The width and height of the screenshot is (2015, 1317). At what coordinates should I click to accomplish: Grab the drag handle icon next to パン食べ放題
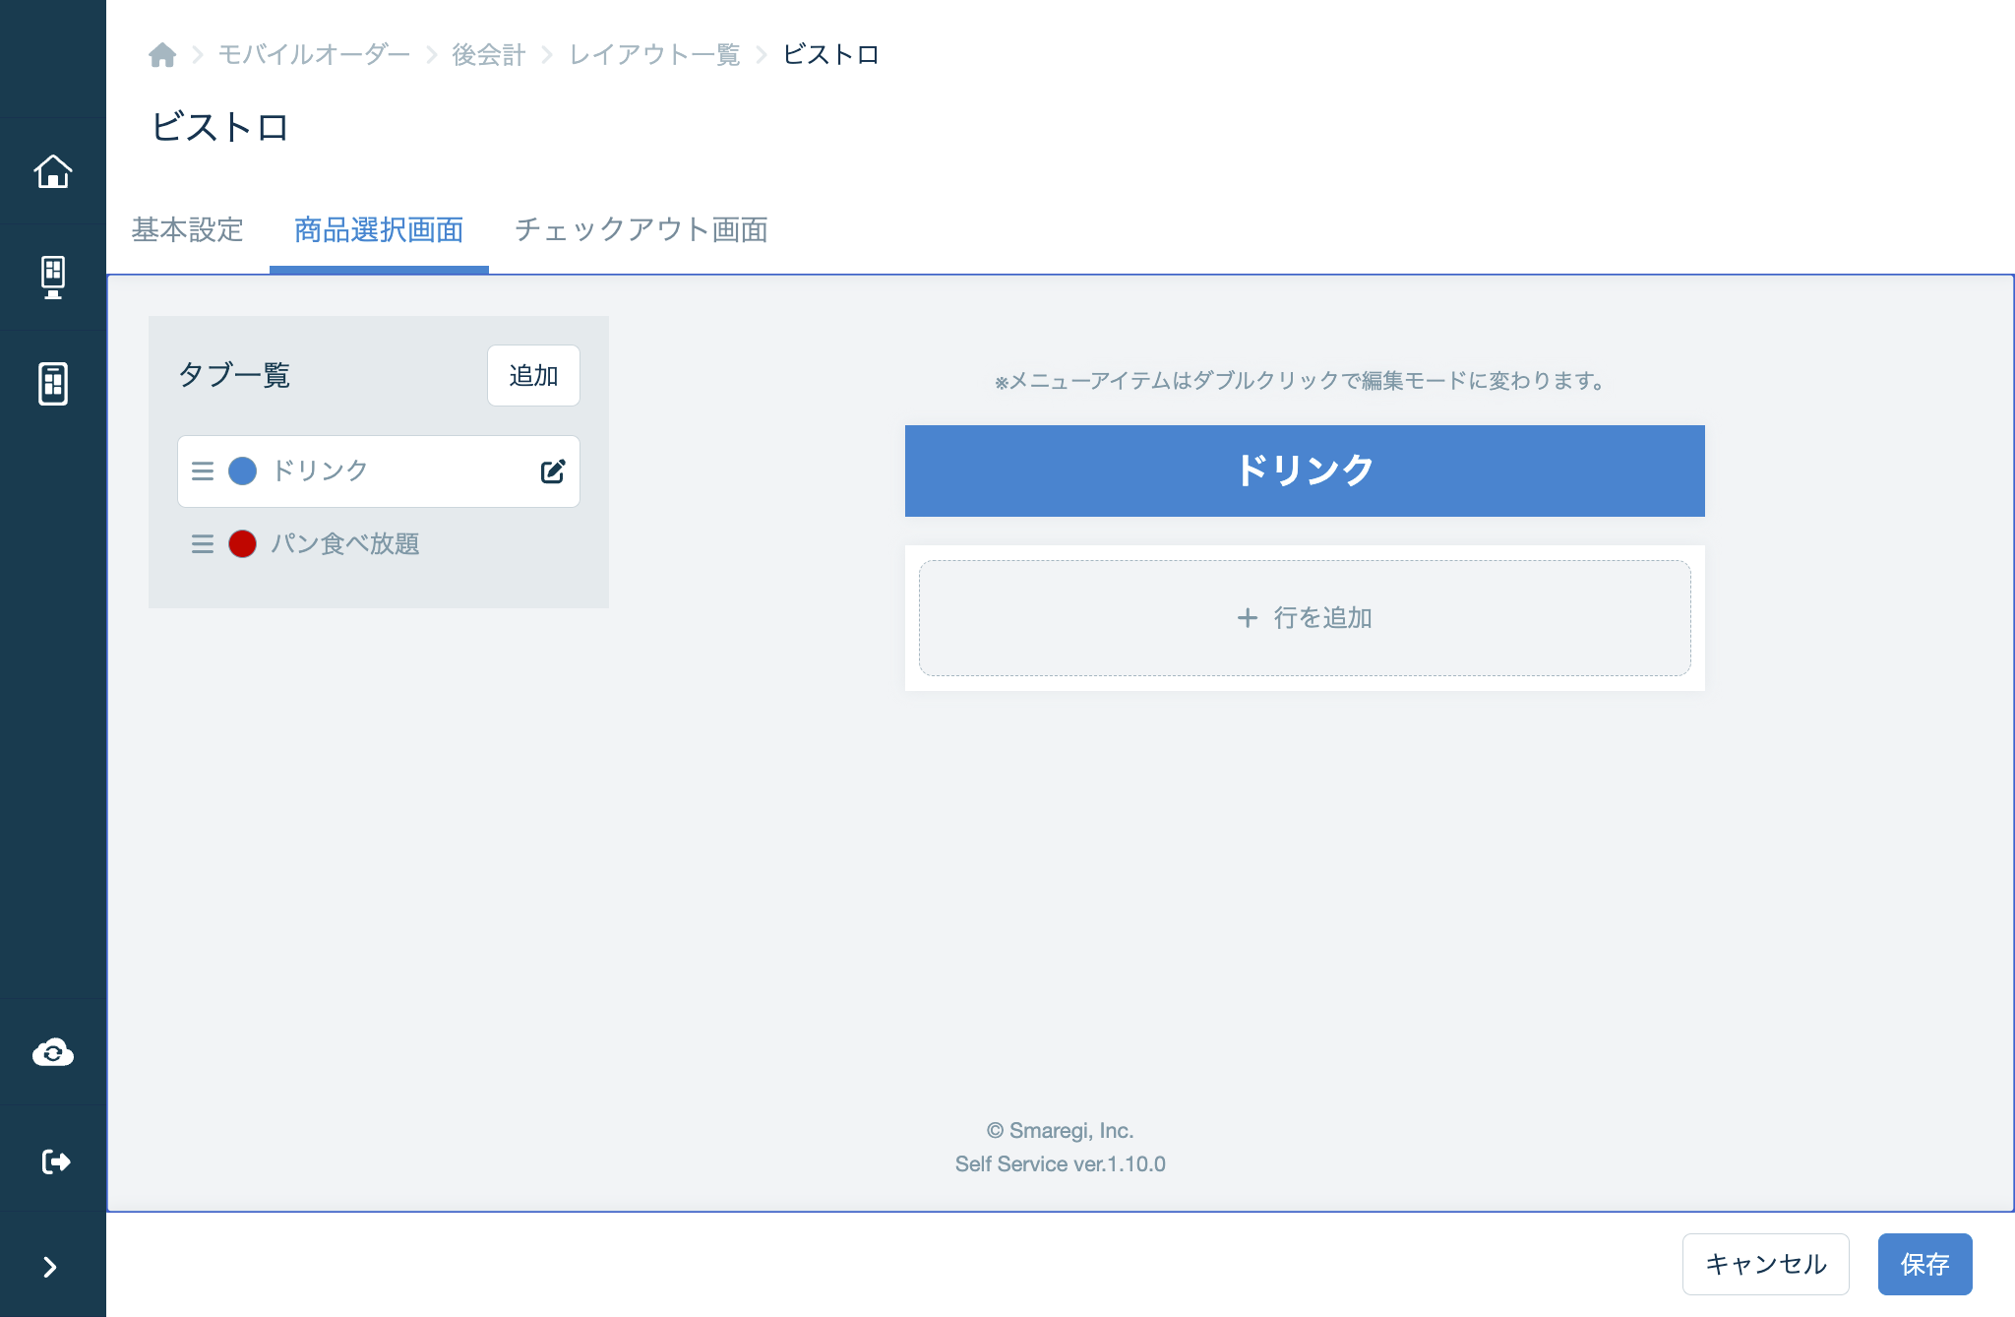pyautogui.click(x=202, y=544)
